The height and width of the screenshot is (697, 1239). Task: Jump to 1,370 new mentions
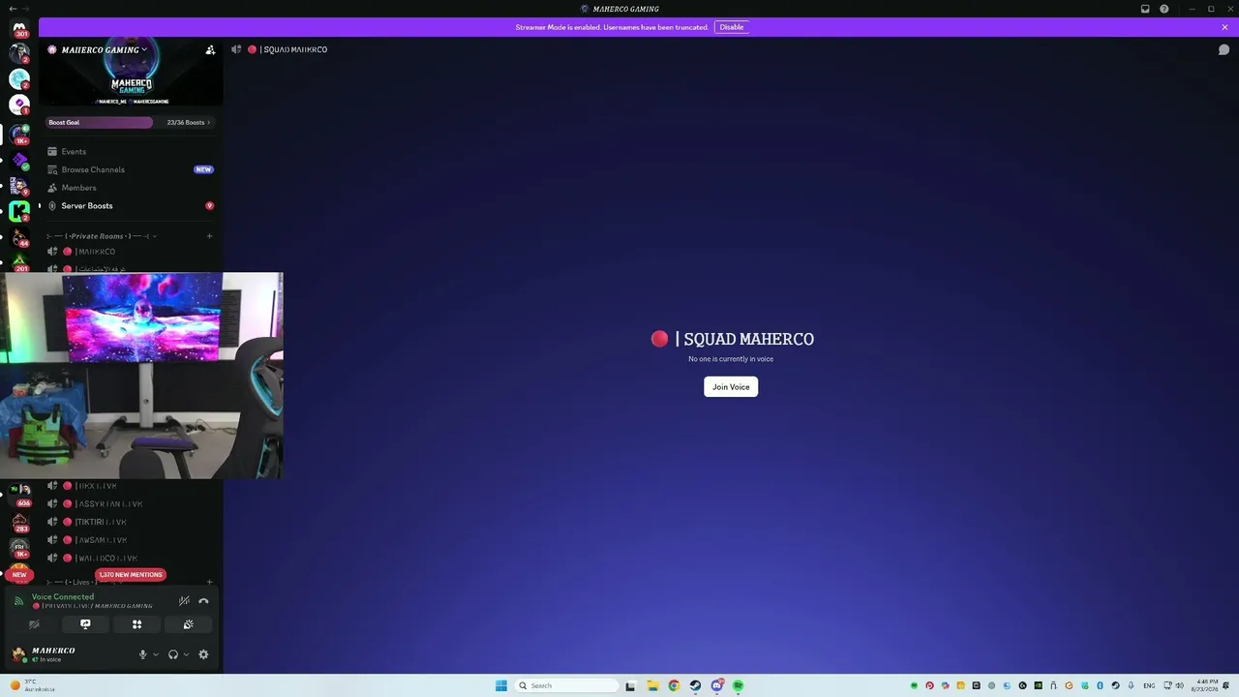tap(131, 575)
